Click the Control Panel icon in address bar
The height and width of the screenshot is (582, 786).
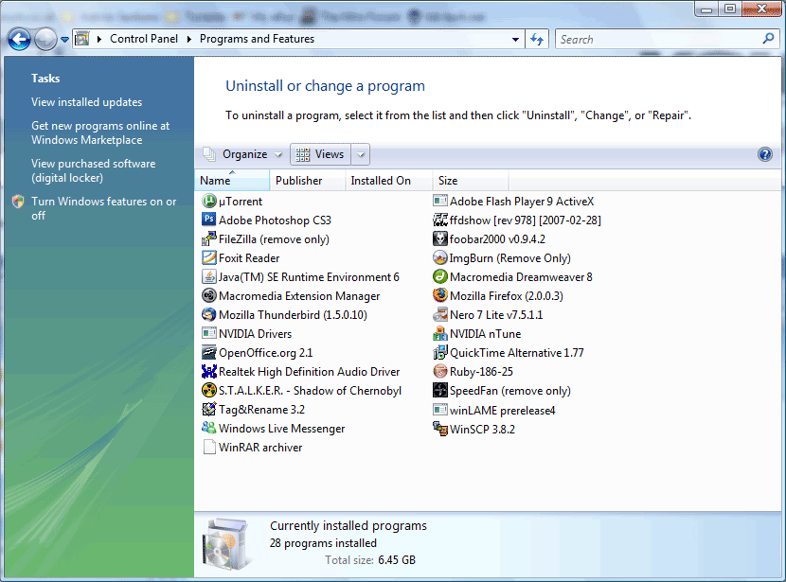click(x=82, y=39)
